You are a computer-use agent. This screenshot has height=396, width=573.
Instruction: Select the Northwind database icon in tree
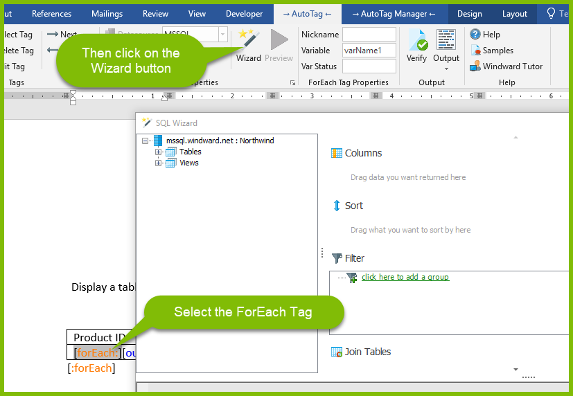pos(158,141)
